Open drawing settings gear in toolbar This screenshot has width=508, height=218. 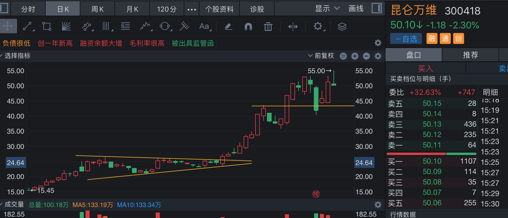[318, 27]
